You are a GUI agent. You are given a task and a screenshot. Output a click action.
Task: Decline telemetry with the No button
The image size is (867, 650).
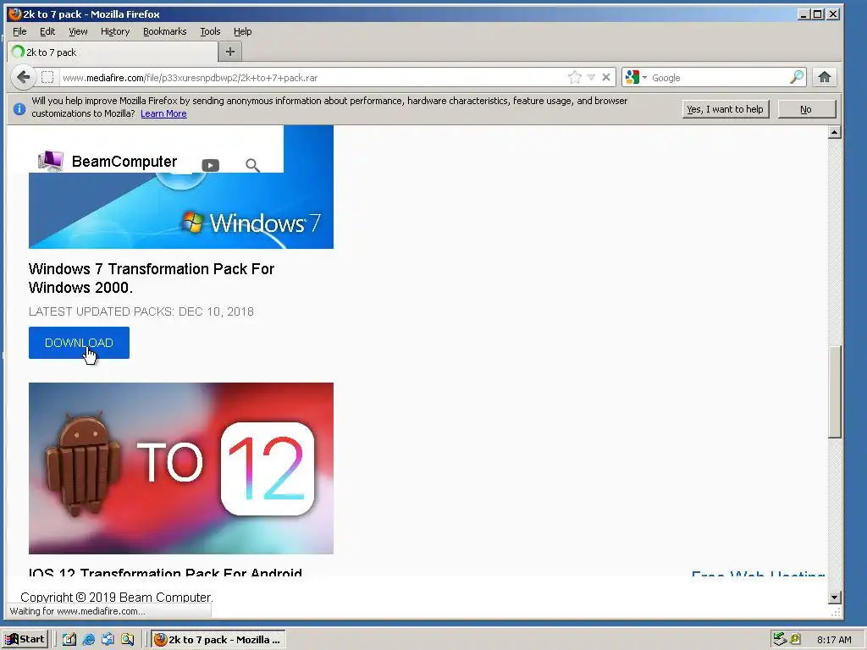click(x=806, y=109)
